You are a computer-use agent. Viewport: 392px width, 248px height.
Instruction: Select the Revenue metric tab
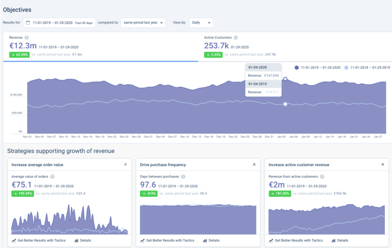101,47
